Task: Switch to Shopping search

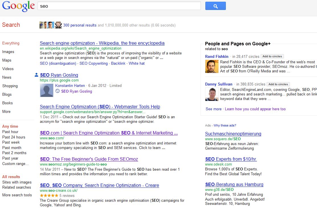Action: 10,86
